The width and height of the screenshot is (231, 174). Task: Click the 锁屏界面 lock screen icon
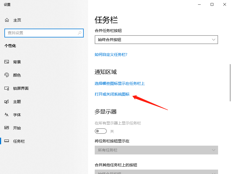7,88
